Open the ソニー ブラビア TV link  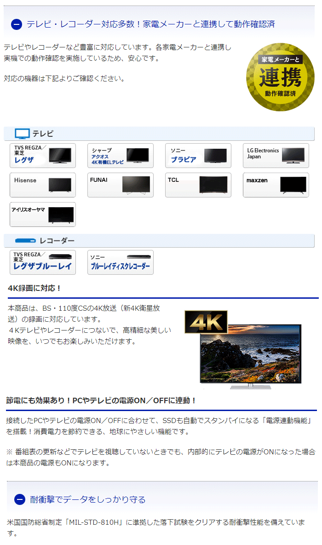(x=198, y=156)
